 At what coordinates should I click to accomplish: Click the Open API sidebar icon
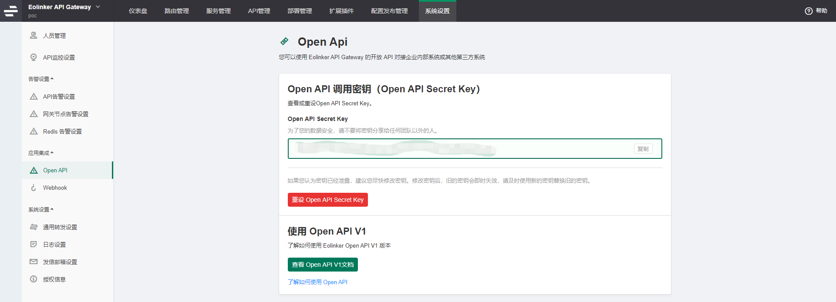tap(34, 170)
